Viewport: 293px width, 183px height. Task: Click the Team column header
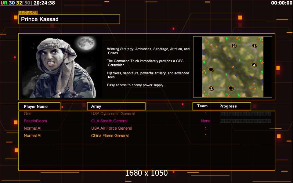(x=202, y=106)
